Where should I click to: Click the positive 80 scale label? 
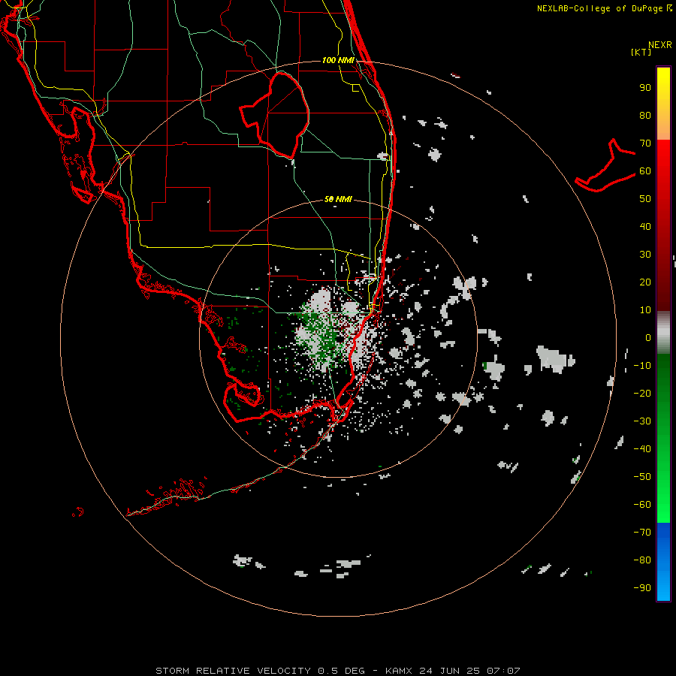pos(645,116)
